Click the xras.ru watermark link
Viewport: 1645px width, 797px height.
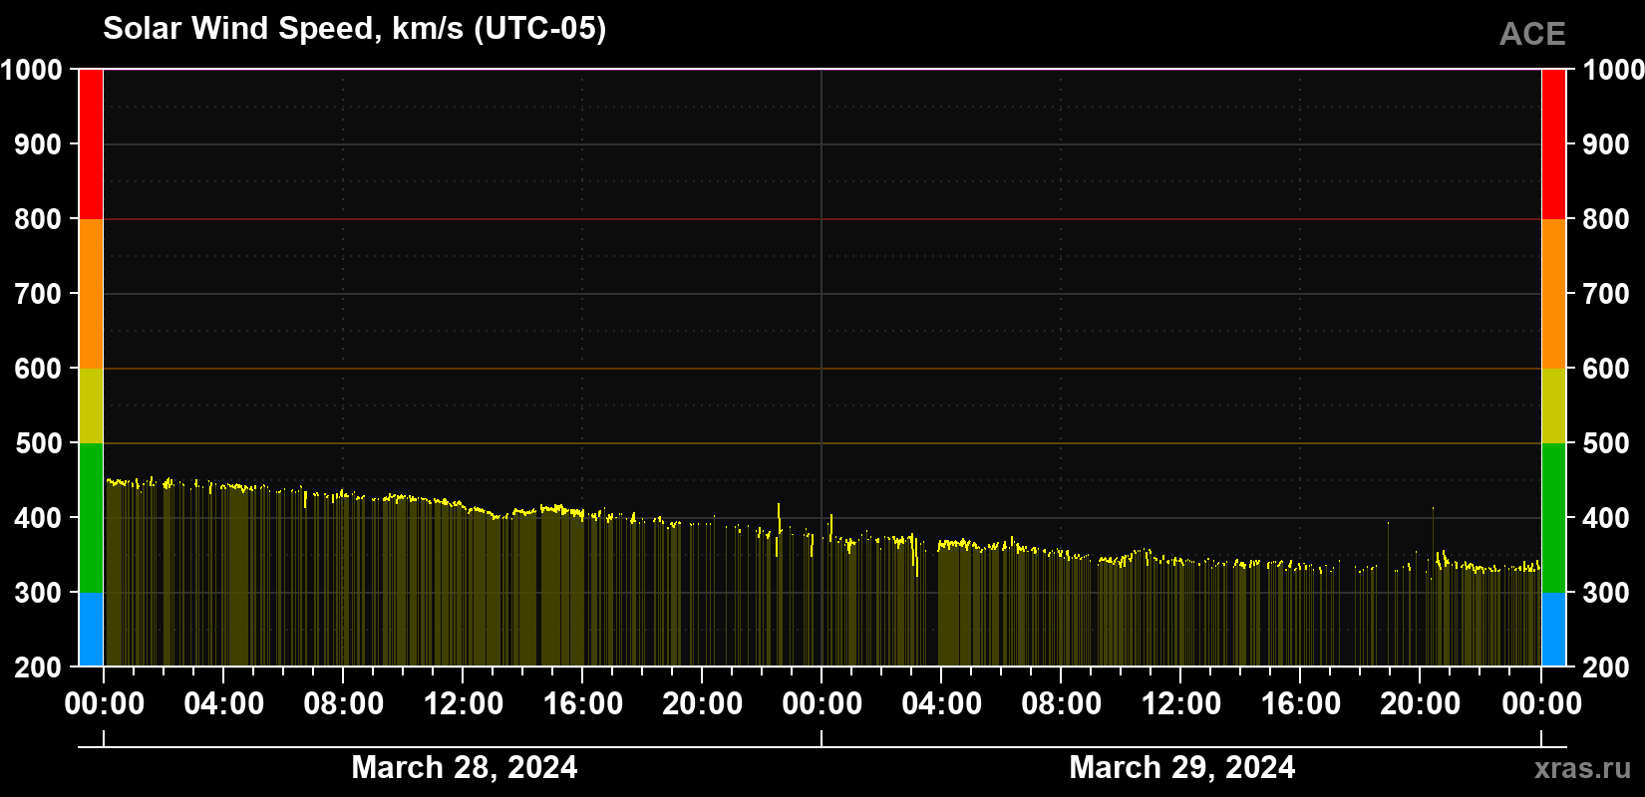1582,768
